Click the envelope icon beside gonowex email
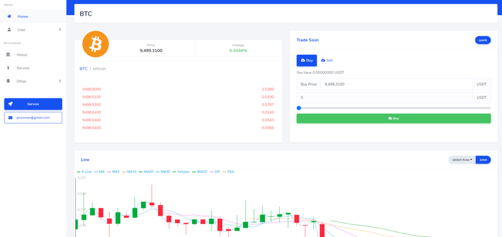This screenshot has height=237, width=502. (11, 118)
